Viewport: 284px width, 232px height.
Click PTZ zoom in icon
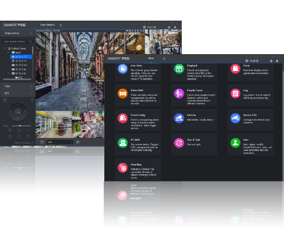pos(10,130)
